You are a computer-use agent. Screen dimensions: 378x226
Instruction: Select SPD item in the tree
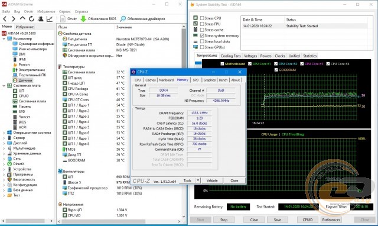click(x=19, y=112)
